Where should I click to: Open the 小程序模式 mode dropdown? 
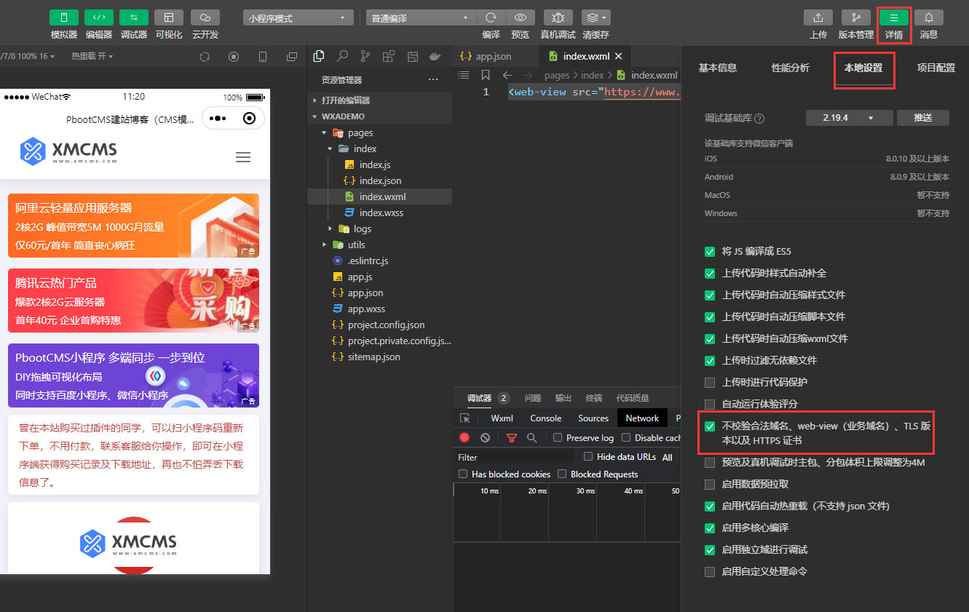click(x=298, y=17)
